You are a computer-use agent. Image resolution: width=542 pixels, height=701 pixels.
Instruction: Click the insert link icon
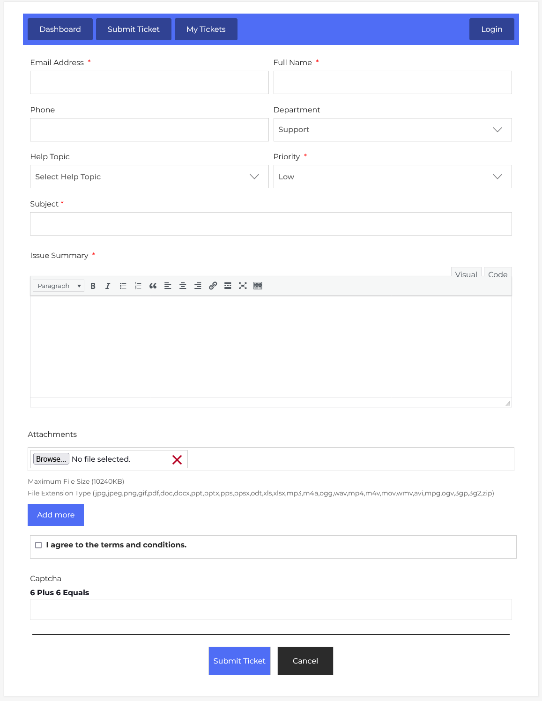pos(213,286)
